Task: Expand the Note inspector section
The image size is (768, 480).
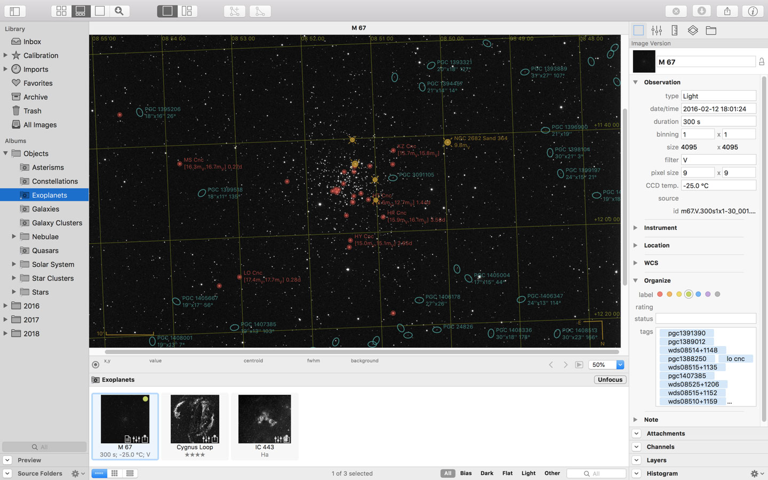Action: (635, 420)
